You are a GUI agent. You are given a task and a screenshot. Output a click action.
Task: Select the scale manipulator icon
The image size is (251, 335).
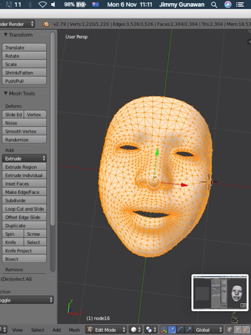tap(188, 330)
